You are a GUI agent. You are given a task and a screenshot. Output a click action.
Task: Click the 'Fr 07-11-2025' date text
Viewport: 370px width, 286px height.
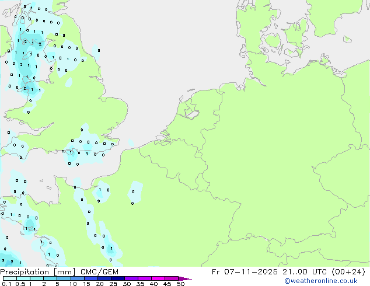point(245,272)
